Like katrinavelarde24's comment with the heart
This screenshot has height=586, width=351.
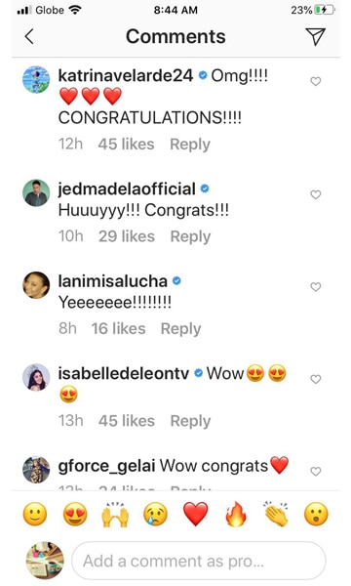tap(316, 81)
